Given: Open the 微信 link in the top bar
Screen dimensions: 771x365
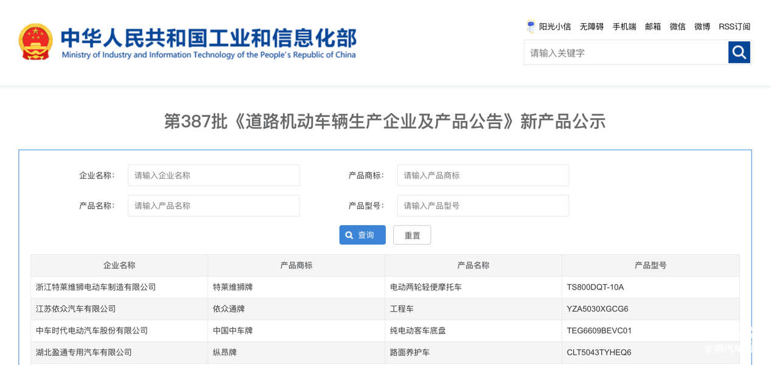Looking at the screenshot, I should 677,26.
